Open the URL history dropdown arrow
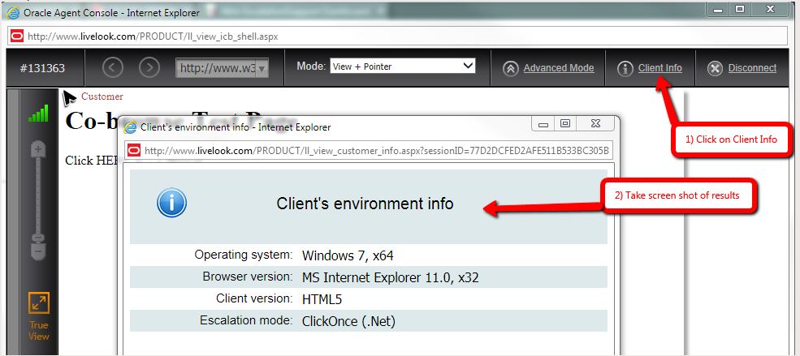Screen dimensions: 800x356 (x=262, y=68)
